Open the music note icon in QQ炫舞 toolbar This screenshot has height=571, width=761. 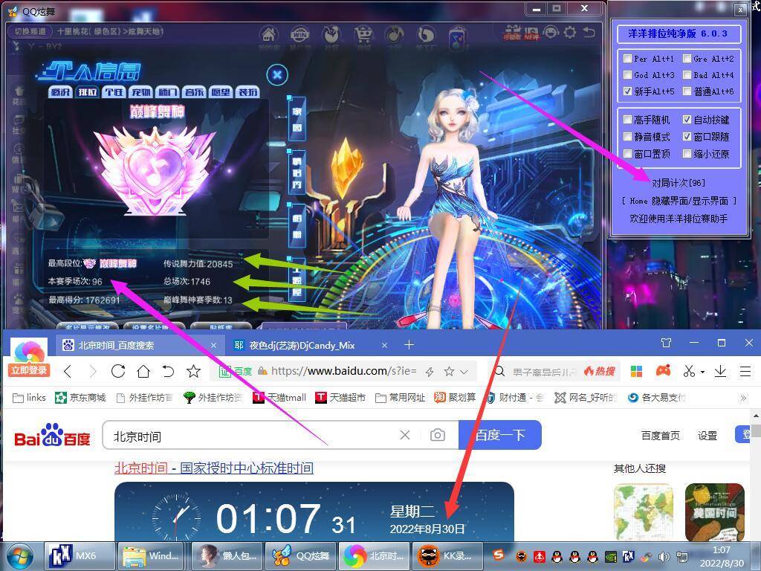click(x=394, y=34)
